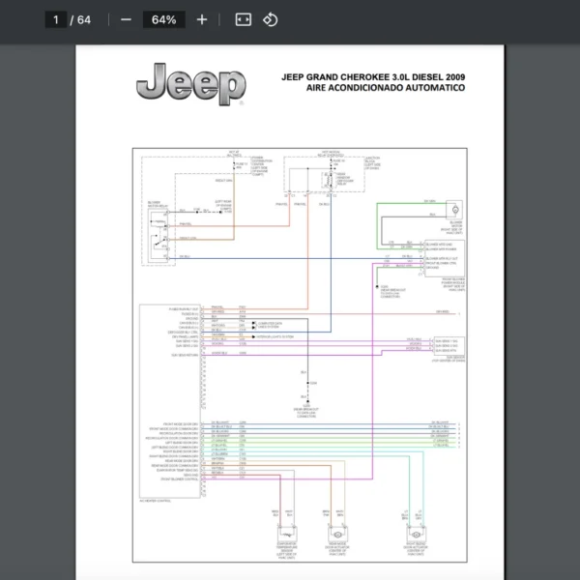Click the 64% zoom level field
The image size is (580, 580).
[162, 19]
